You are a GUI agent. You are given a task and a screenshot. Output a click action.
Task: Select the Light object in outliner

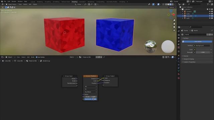pos(188,18)
